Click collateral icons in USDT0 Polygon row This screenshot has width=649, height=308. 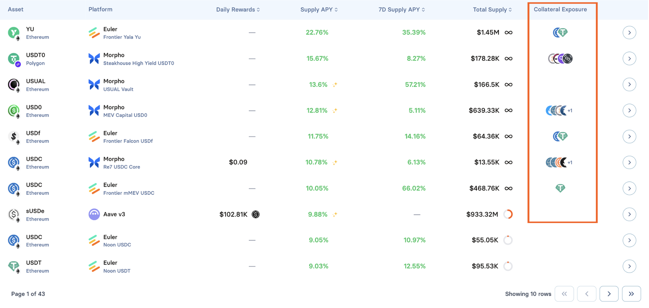pos(560,59)
